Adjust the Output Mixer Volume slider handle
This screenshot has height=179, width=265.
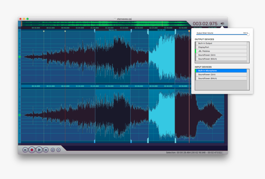tap(248, 34)
